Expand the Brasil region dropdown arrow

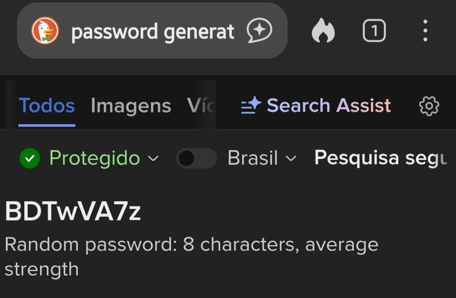coord(291,159)
